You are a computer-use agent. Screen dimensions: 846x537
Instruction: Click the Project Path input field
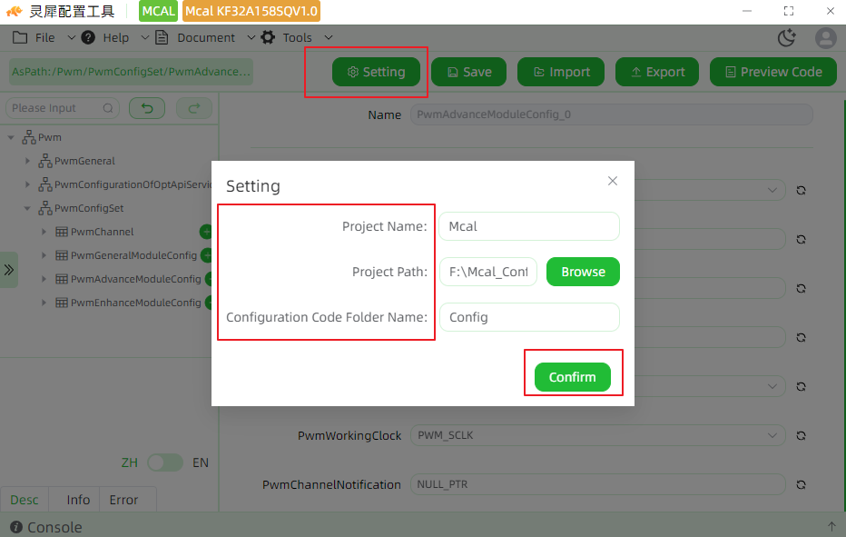[488, 272]
